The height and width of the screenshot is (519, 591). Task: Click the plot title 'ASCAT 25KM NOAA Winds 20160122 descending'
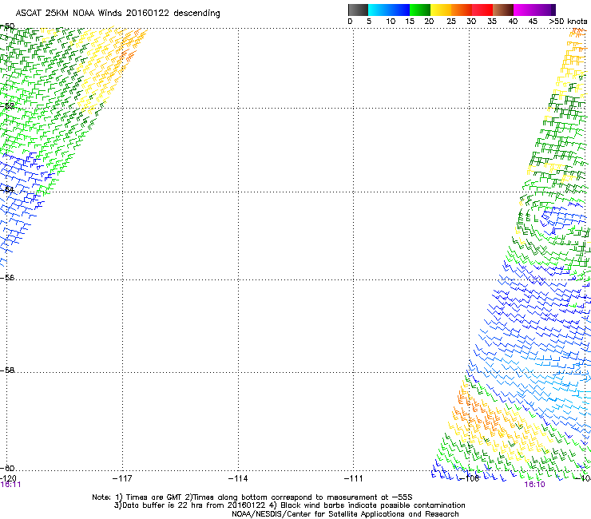[x=117, y=14]
